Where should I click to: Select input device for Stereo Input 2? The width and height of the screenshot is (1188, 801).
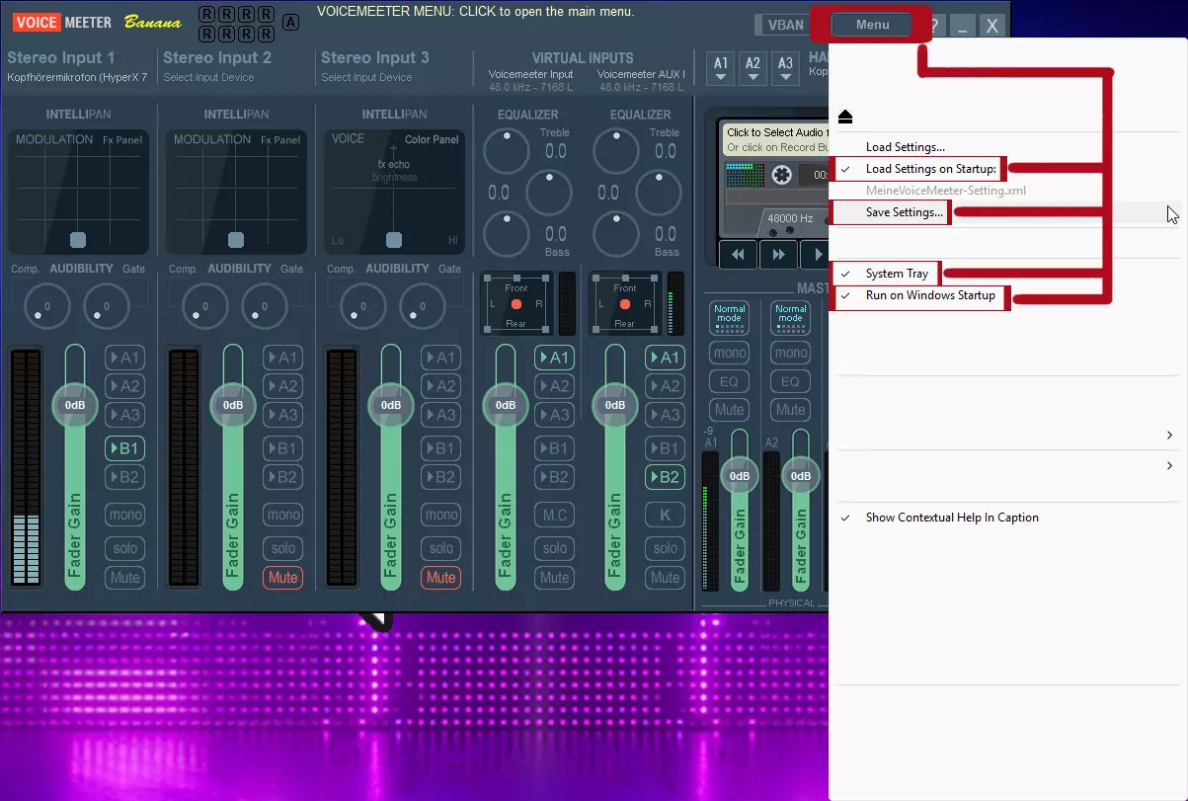pyautogui.click(x=208, y=77)
